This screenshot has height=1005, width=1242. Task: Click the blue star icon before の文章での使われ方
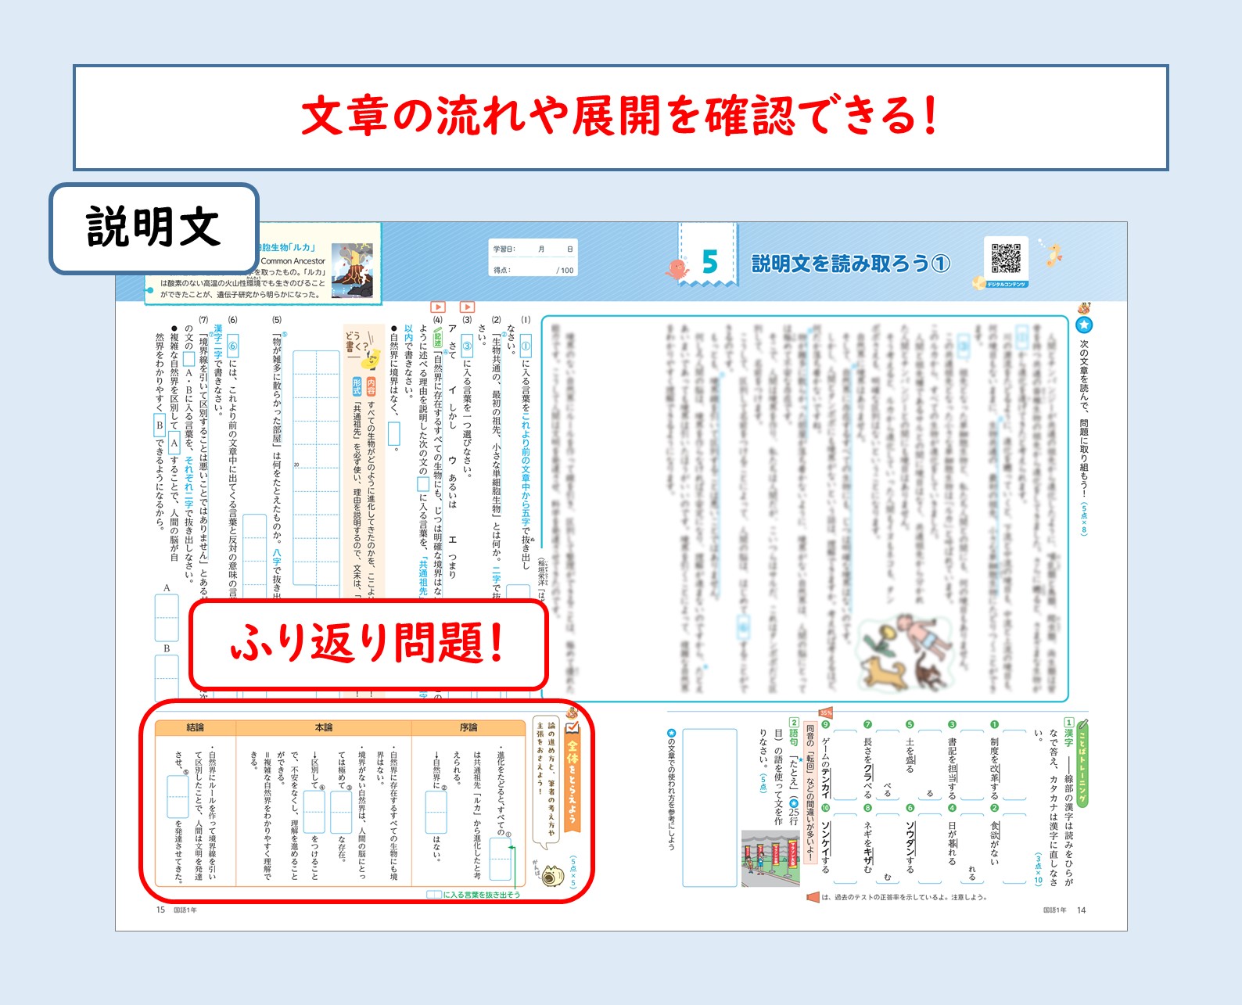click(671, 734)
